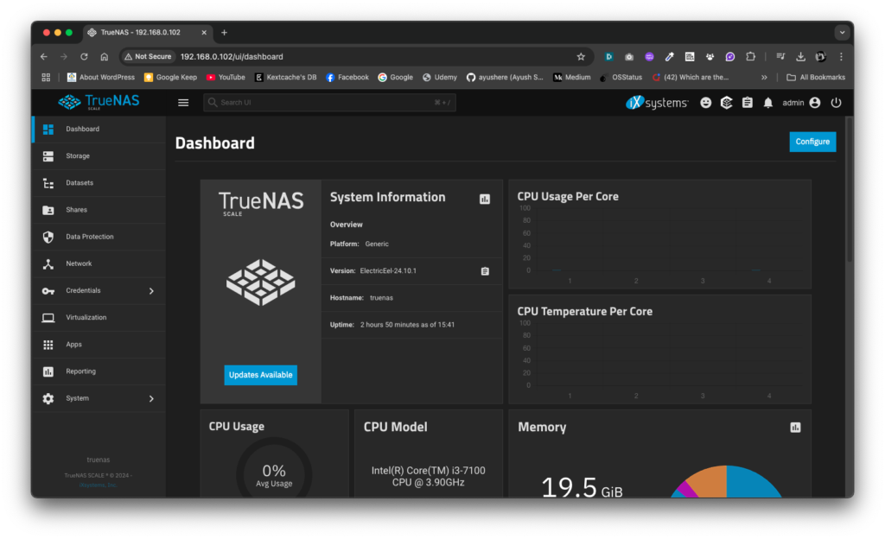The height and width of the screenshot is (539, 885).
Task: Open the Alerts bell icon
Action: pyautogui.click(x=768, y=102)
